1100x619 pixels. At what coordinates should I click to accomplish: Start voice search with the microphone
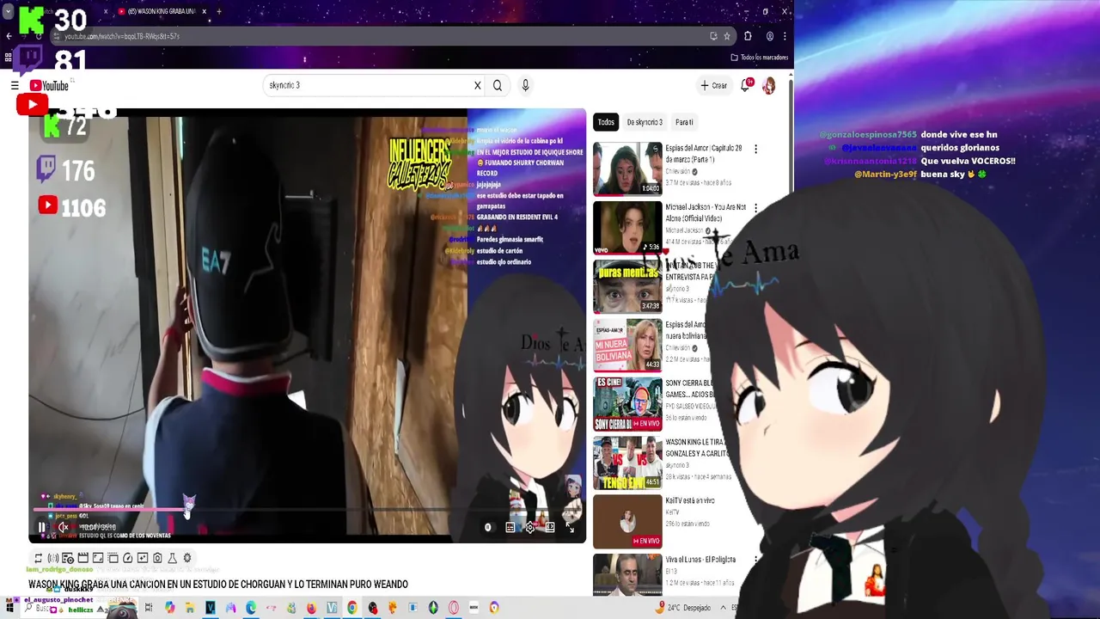pos(525,85)
